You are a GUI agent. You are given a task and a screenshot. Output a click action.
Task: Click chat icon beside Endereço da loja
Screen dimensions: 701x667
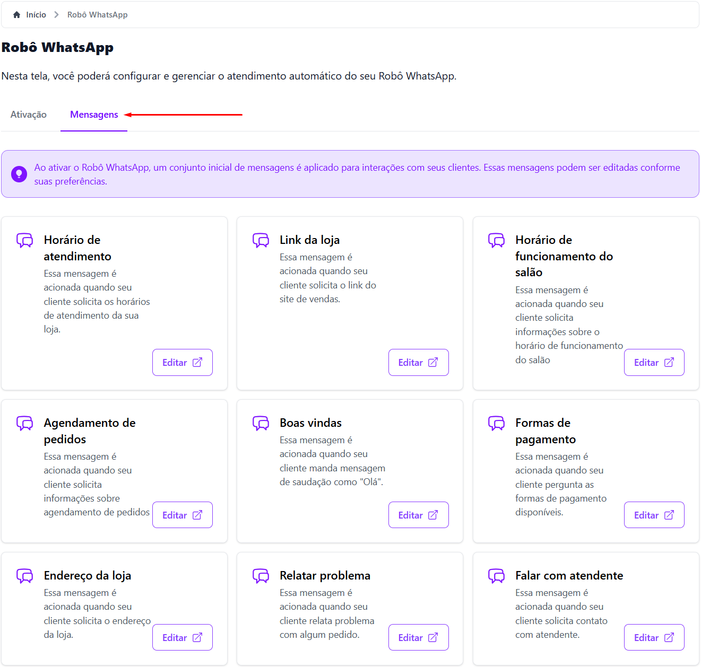(x=24, y=576)
